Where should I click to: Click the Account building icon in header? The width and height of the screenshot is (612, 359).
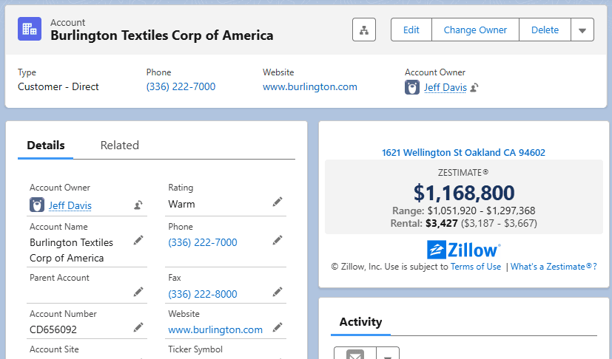click(x=30, y=29)
